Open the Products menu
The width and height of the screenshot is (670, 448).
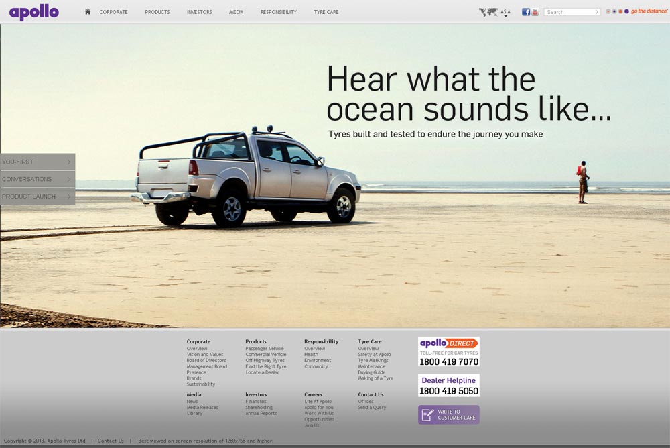pos(157,12)
